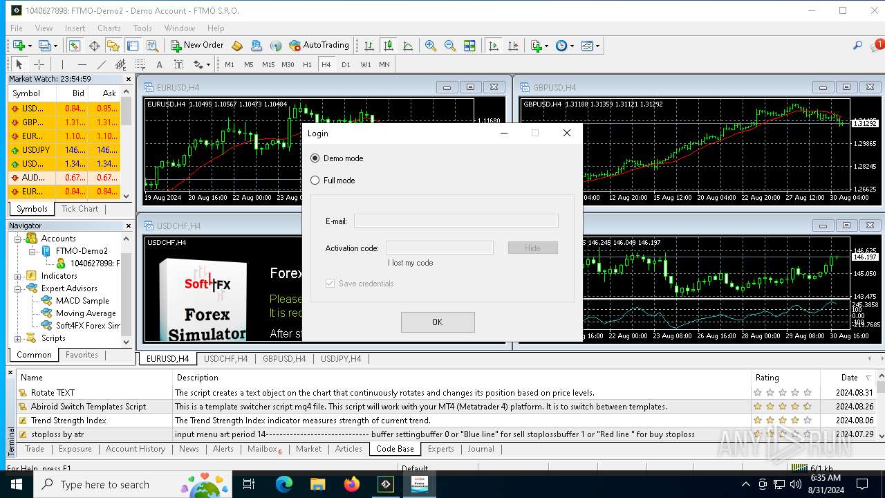885x498 pixels.
Task: Switch to Favorites tab in Navigator
Action: (x=82, y=355)
